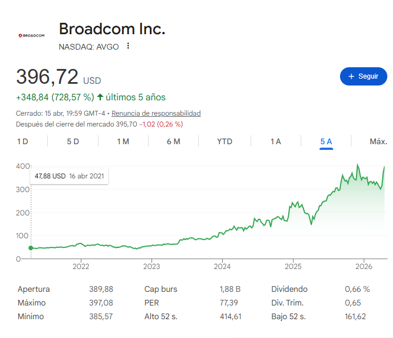The width and height of the screenshot is (393, 338).
Task: Select the 1 D time range
Action: pyautogui.click(x=23, y=141)
